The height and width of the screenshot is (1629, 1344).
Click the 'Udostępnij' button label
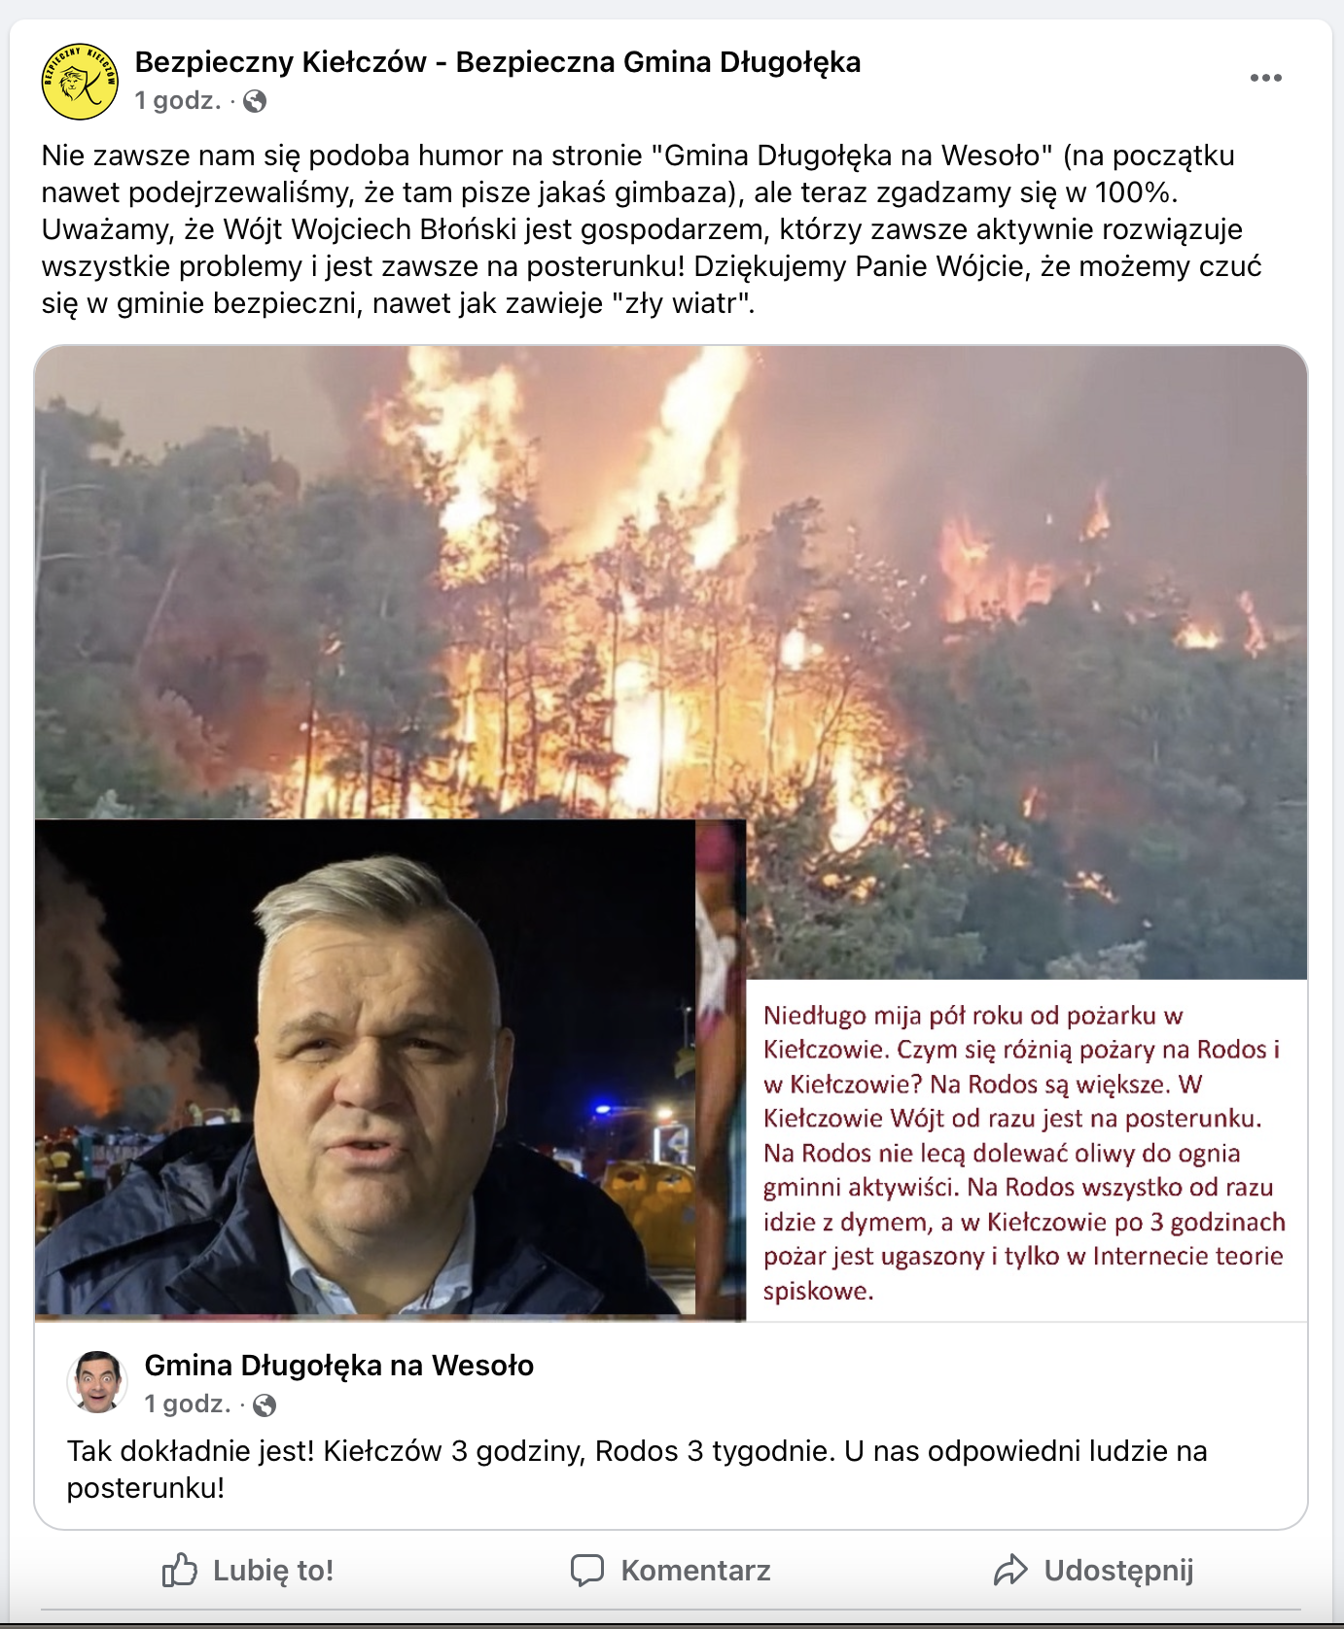tap(1119, 1571)
